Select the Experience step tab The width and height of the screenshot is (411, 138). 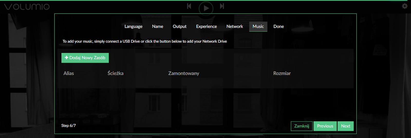pyautogui.click(x=207, y=26)
